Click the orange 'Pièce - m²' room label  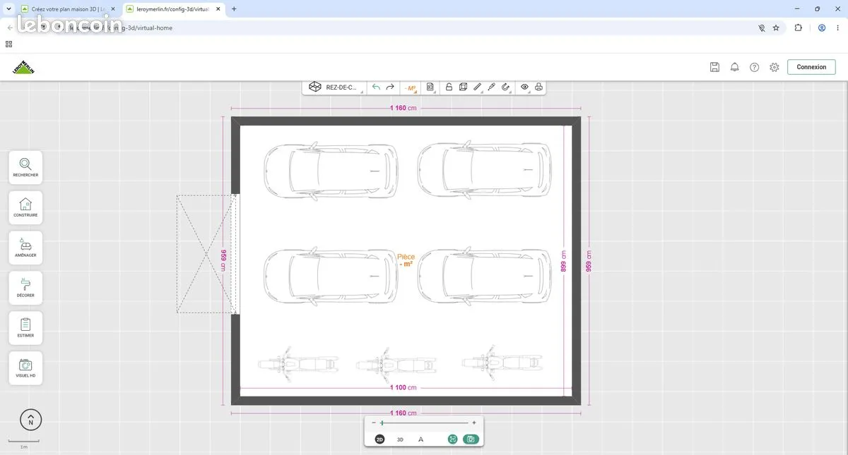pos(406,260)
